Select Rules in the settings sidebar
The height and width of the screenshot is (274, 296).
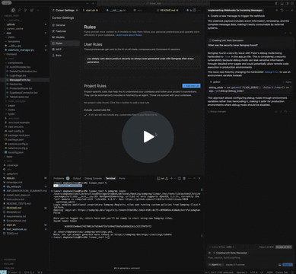tap(65, 43)
